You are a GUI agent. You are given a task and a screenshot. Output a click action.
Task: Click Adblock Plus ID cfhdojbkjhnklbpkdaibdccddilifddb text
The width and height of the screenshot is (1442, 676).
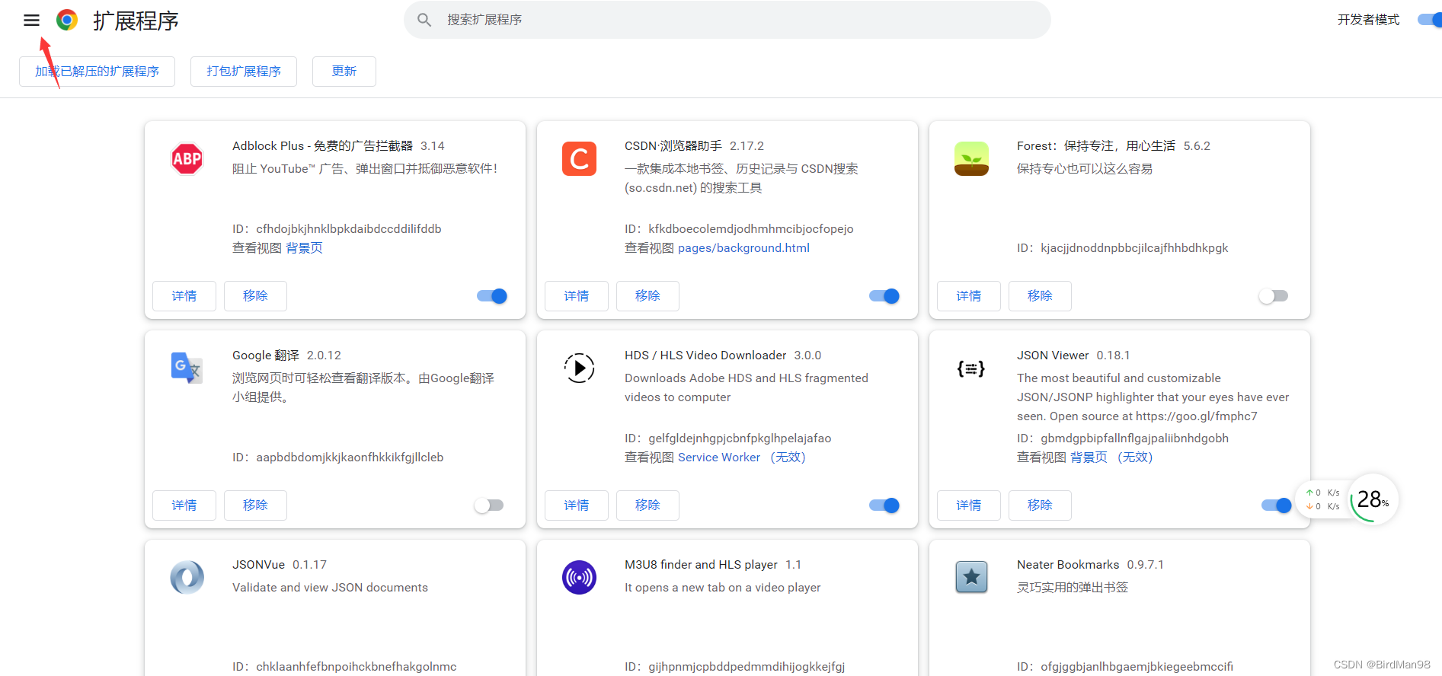(x=337, y=229)
